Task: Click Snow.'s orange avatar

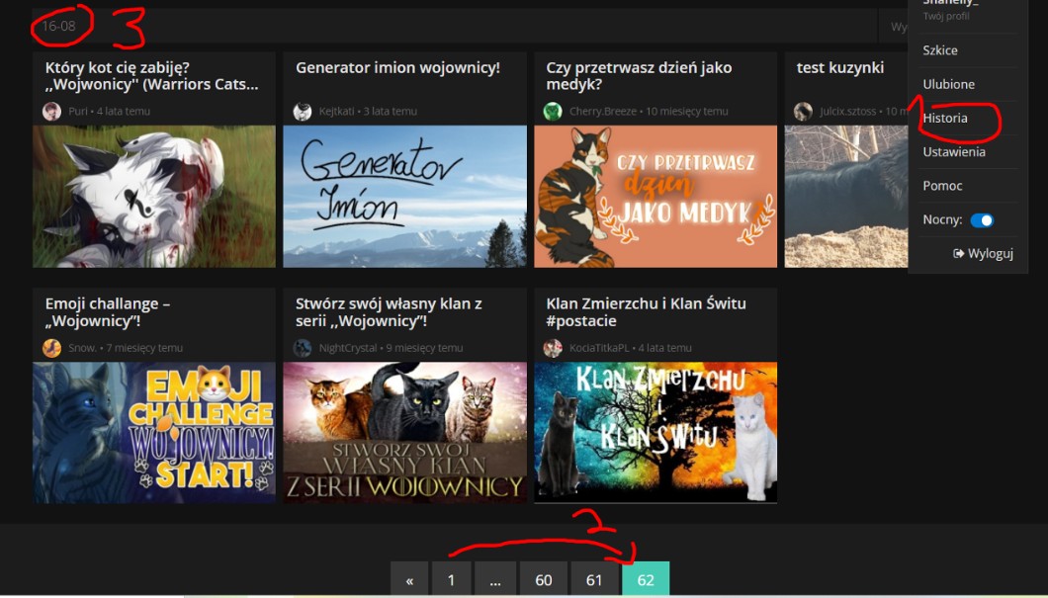Action: 51,348
